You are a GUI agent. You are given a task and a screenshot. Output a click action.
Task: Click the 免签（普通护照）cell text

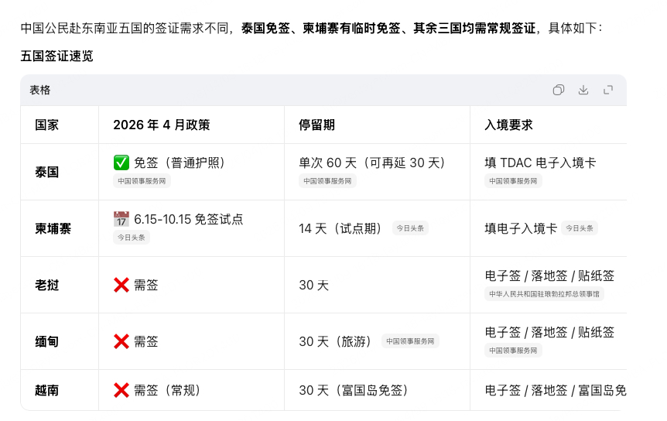point(180,163)
